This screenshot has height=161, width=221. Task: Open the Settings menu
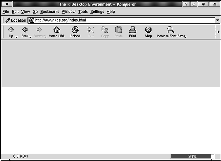[97, 12]
